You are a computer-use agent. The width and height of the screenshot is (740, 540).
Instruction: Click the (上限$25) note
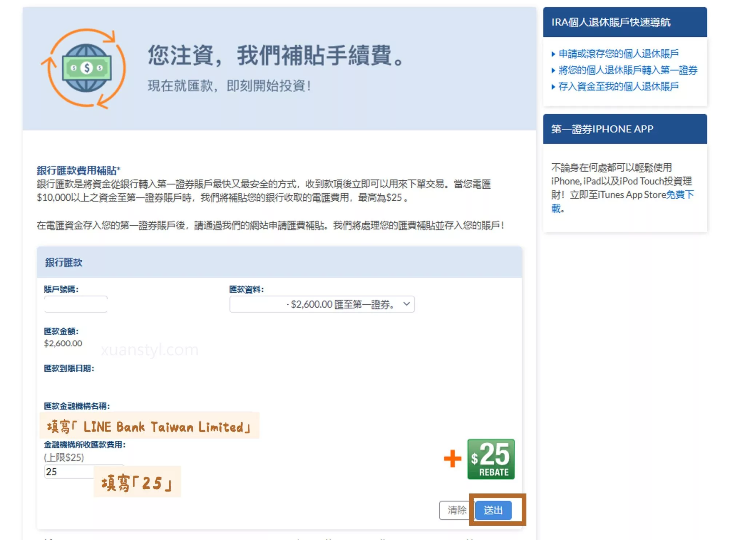coord(64,457)
